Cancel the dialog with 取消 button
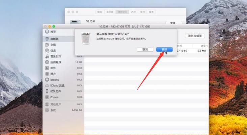This screenshot has width=247, height=135. pyautogui.click(x=145, y=50)
